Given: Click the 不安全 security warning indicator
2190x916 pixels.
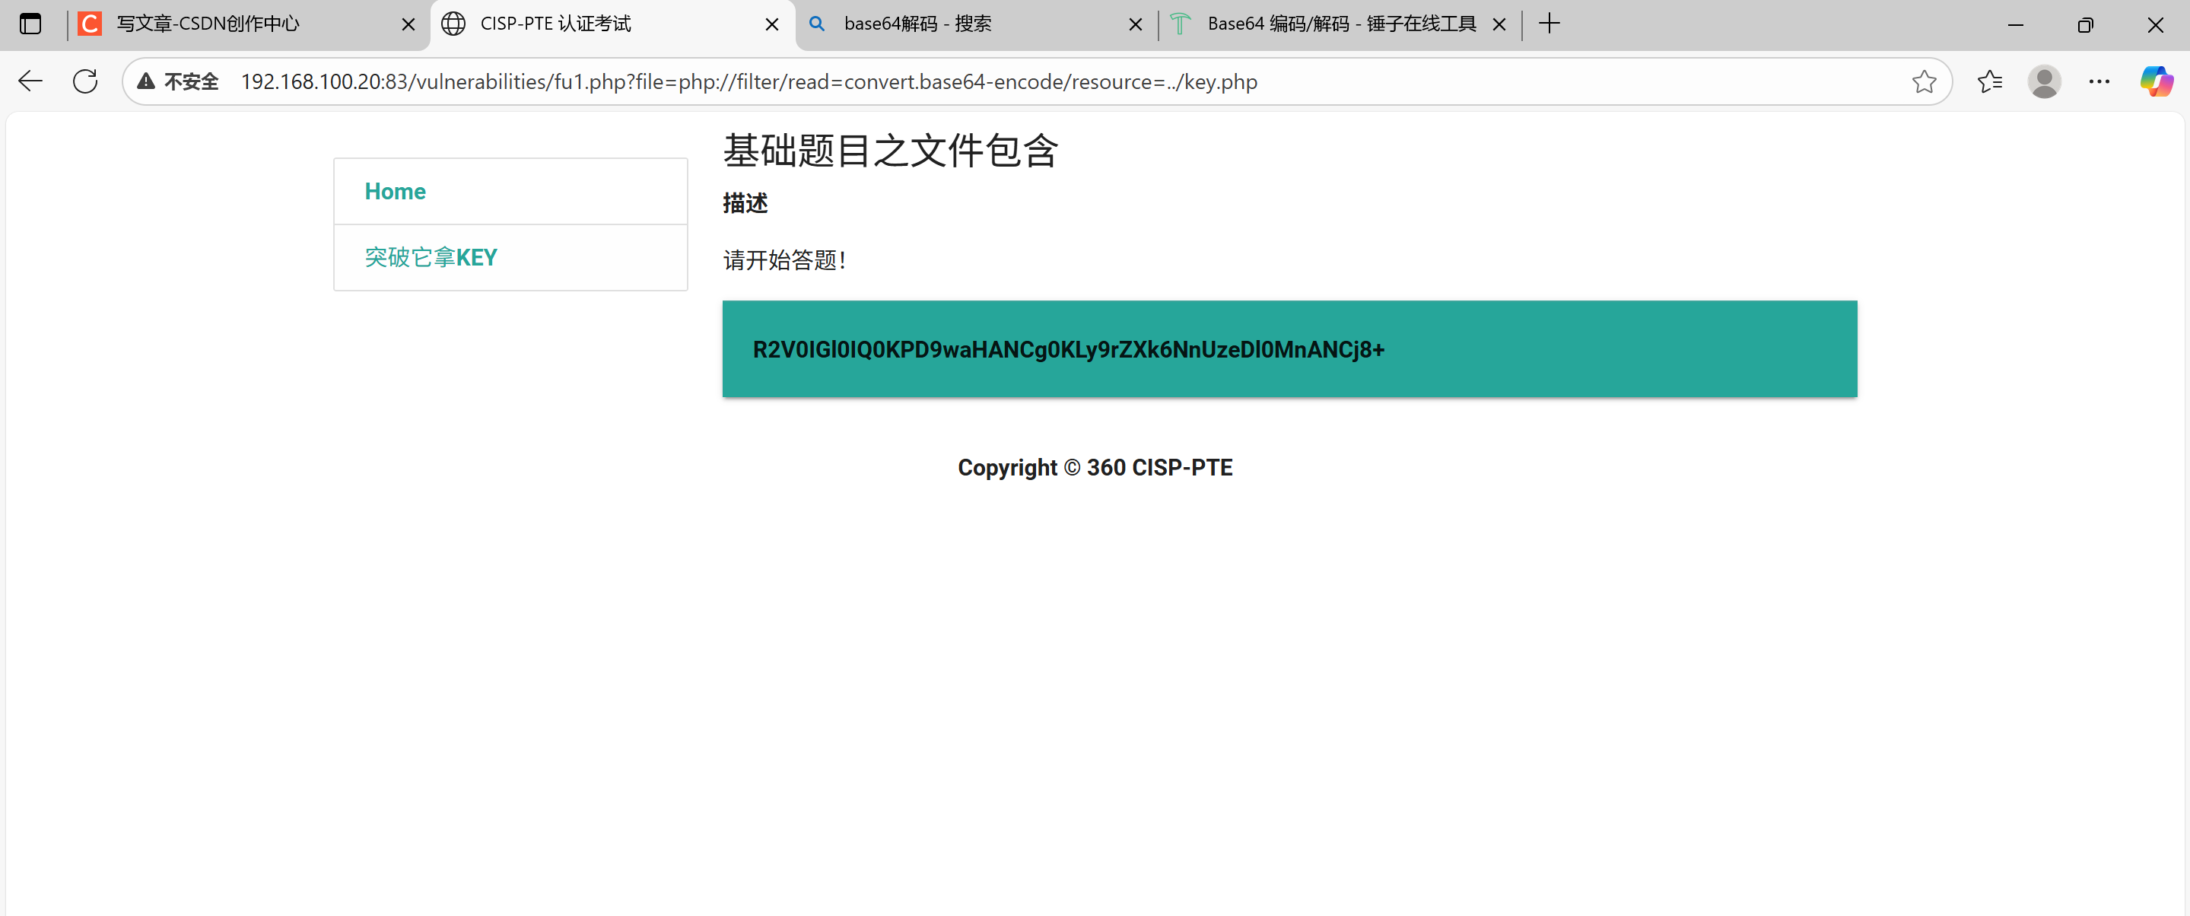Looking at the screenshot, I should 180,81.
